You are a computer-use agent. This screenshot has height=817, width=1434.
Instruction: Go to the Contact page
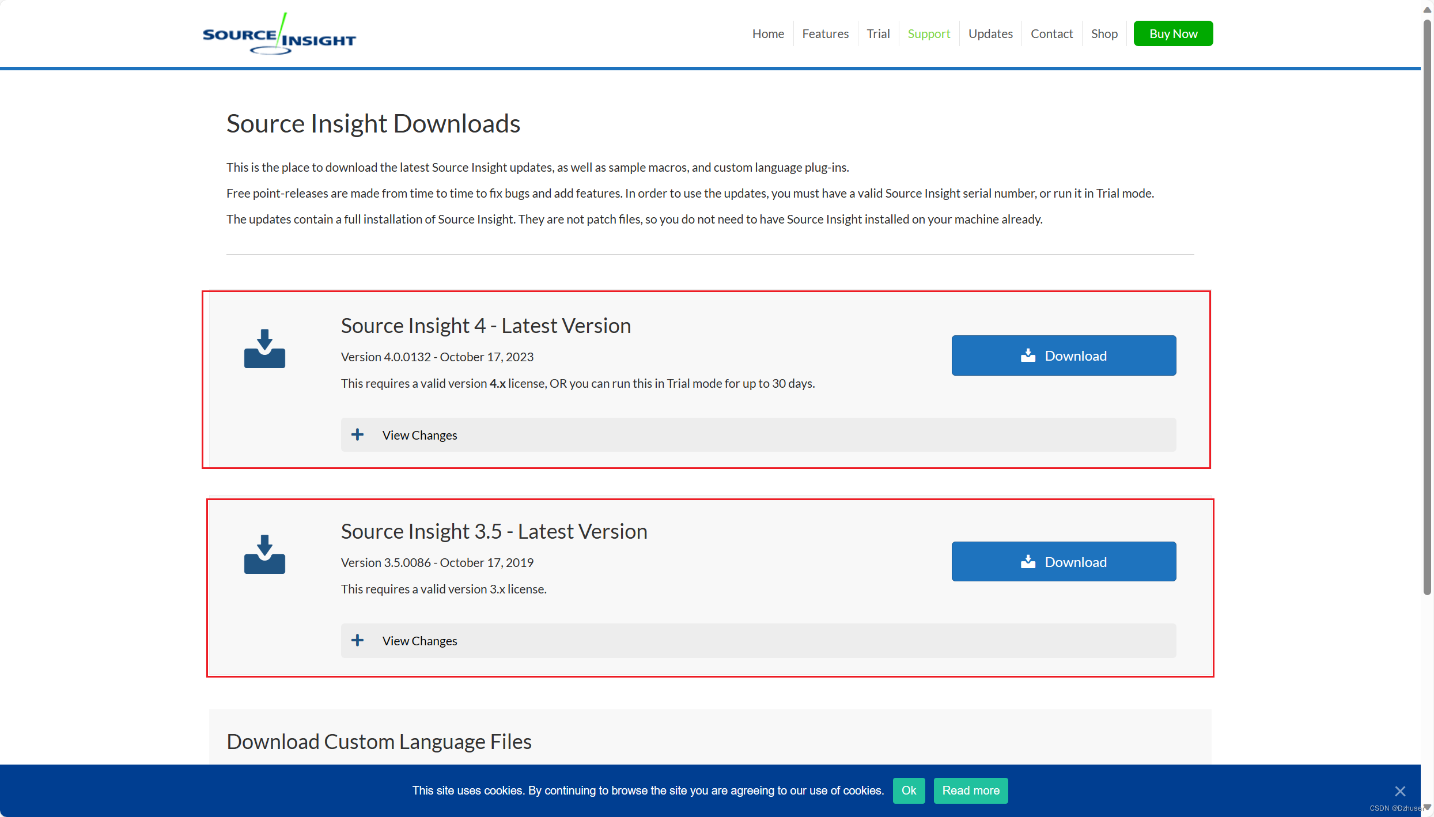point(1051,33)
